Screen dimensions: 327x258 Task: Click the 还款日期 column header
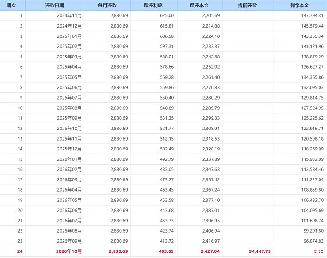click(56, 5)
